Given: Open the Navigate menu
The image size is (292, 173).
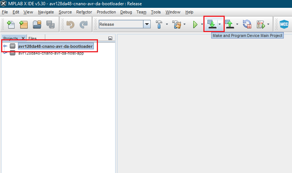Looking at the screenshot, I should click(46, 12).
